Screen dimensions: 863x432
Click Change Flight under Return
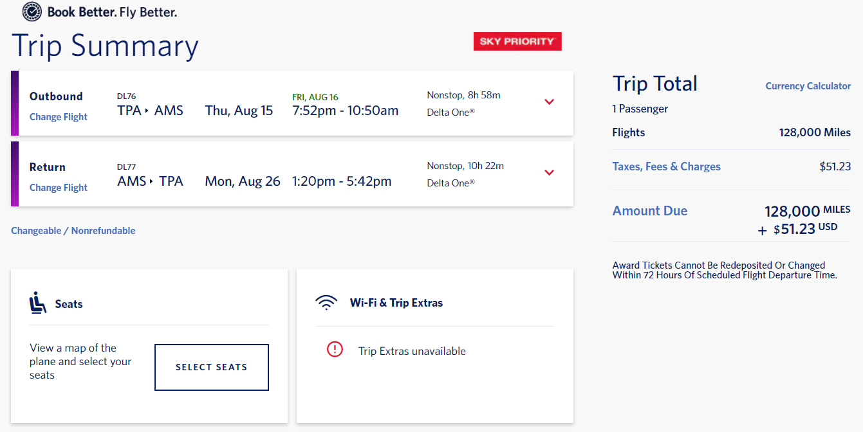tap(59, 188)
